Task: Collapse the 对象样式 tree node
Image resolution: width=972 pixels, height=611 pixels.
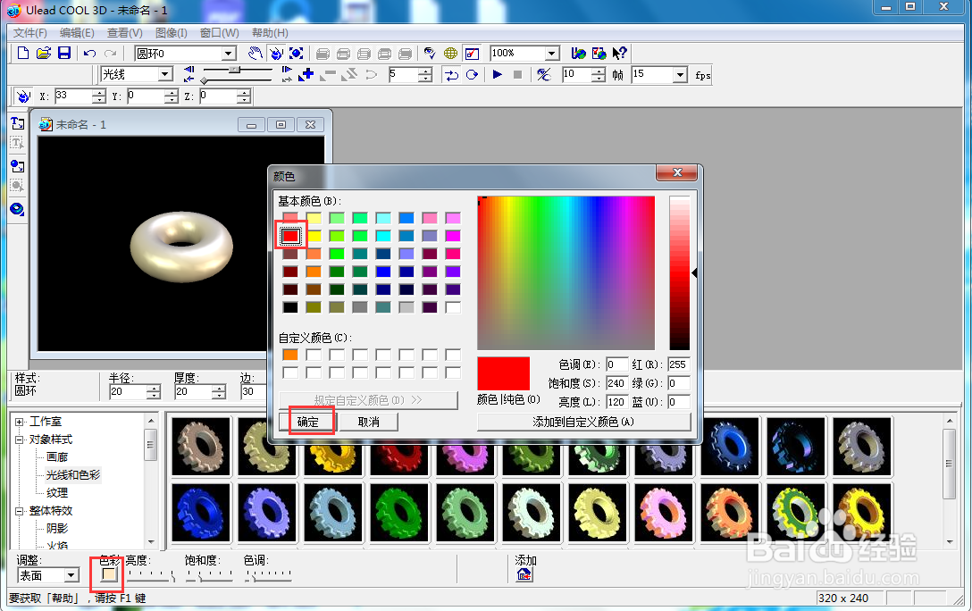Action: [20, 440]
